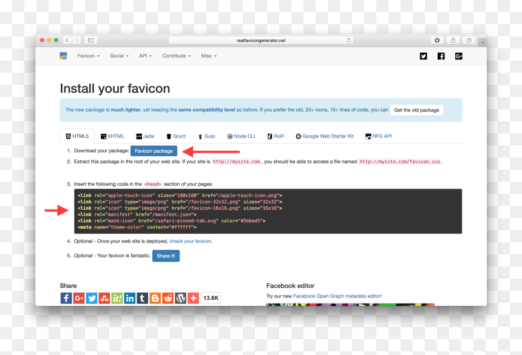Share on Facebook via share bar icon
522x355 pixels.
pos(66,298)
